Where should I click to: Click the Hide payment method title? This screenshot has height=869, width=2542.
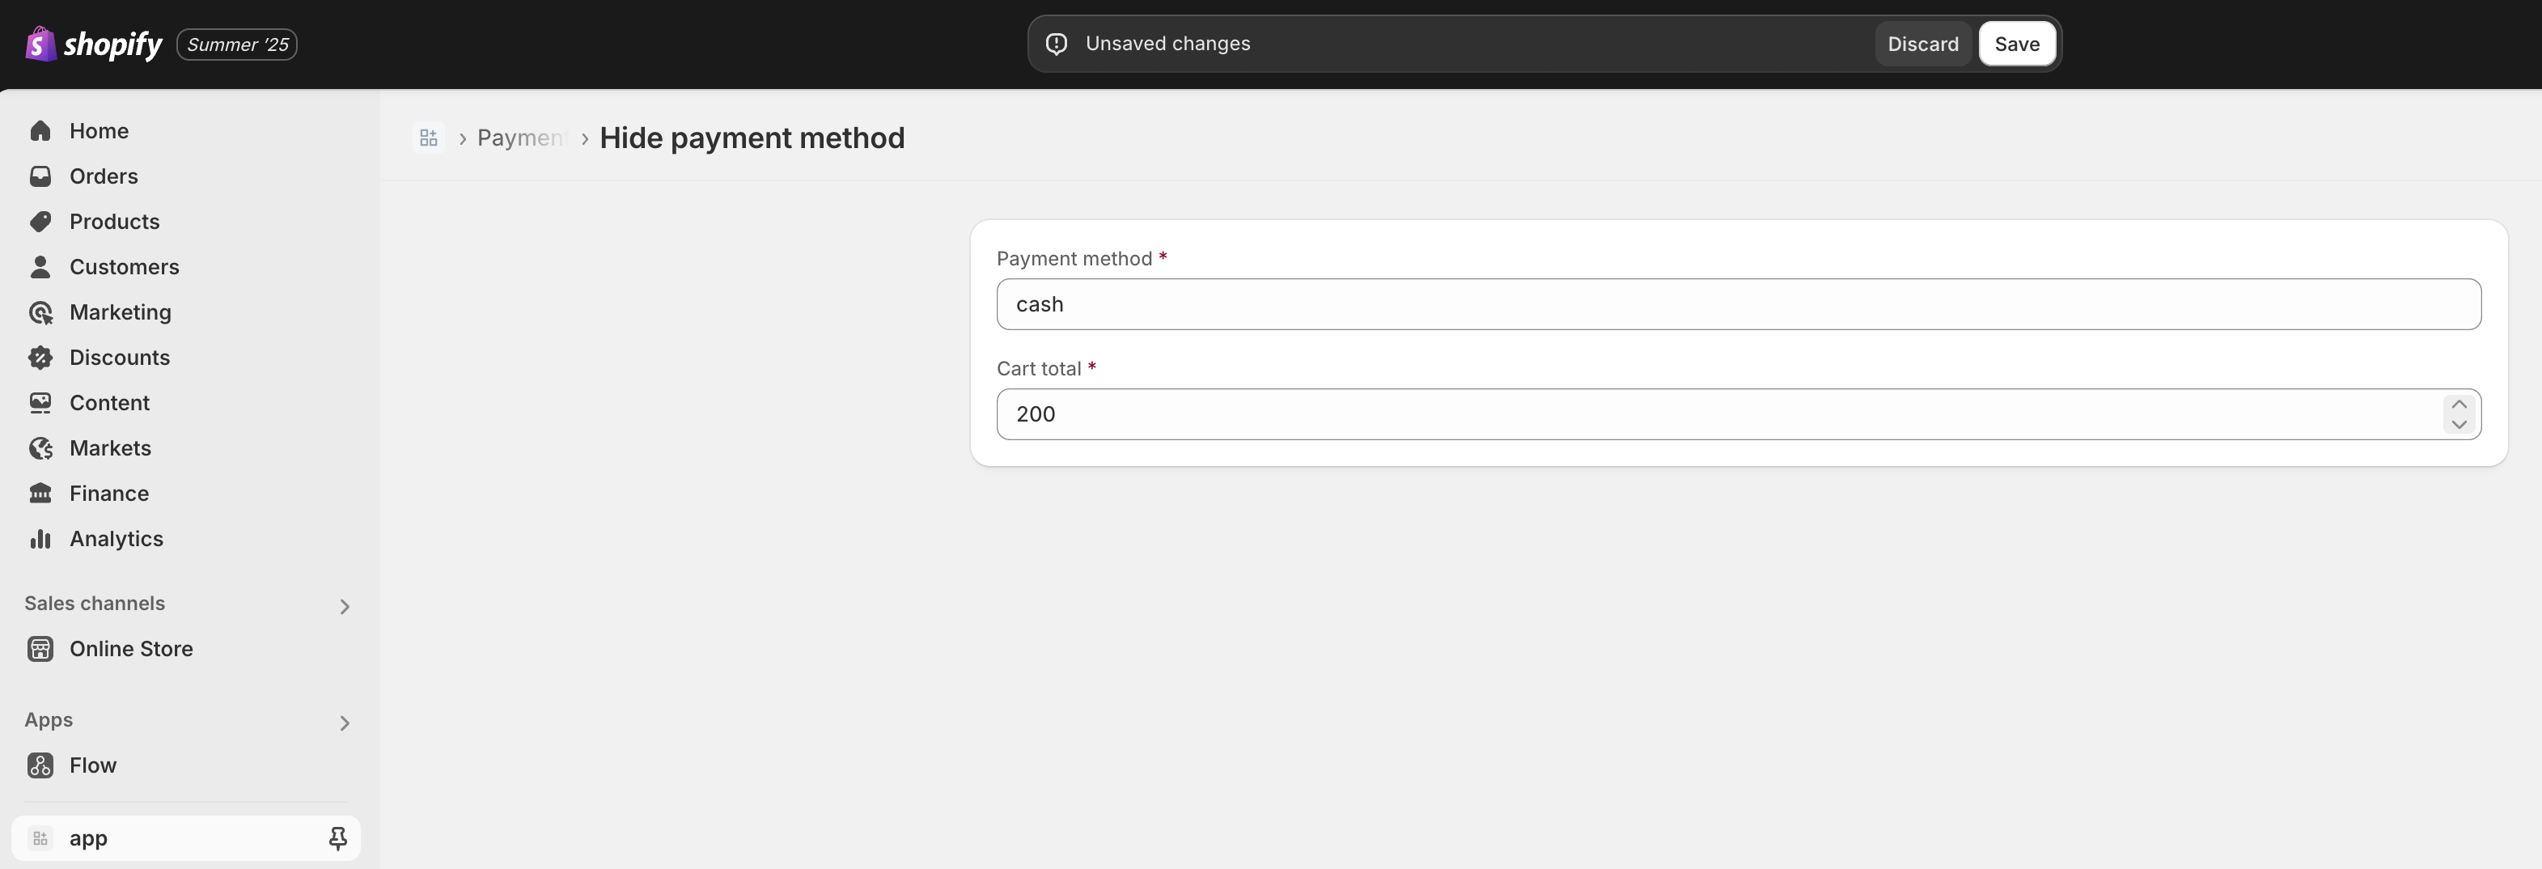752,138
